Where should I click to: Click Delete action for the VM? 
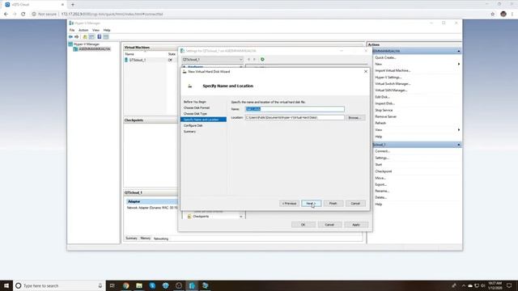tap(380, 197)
